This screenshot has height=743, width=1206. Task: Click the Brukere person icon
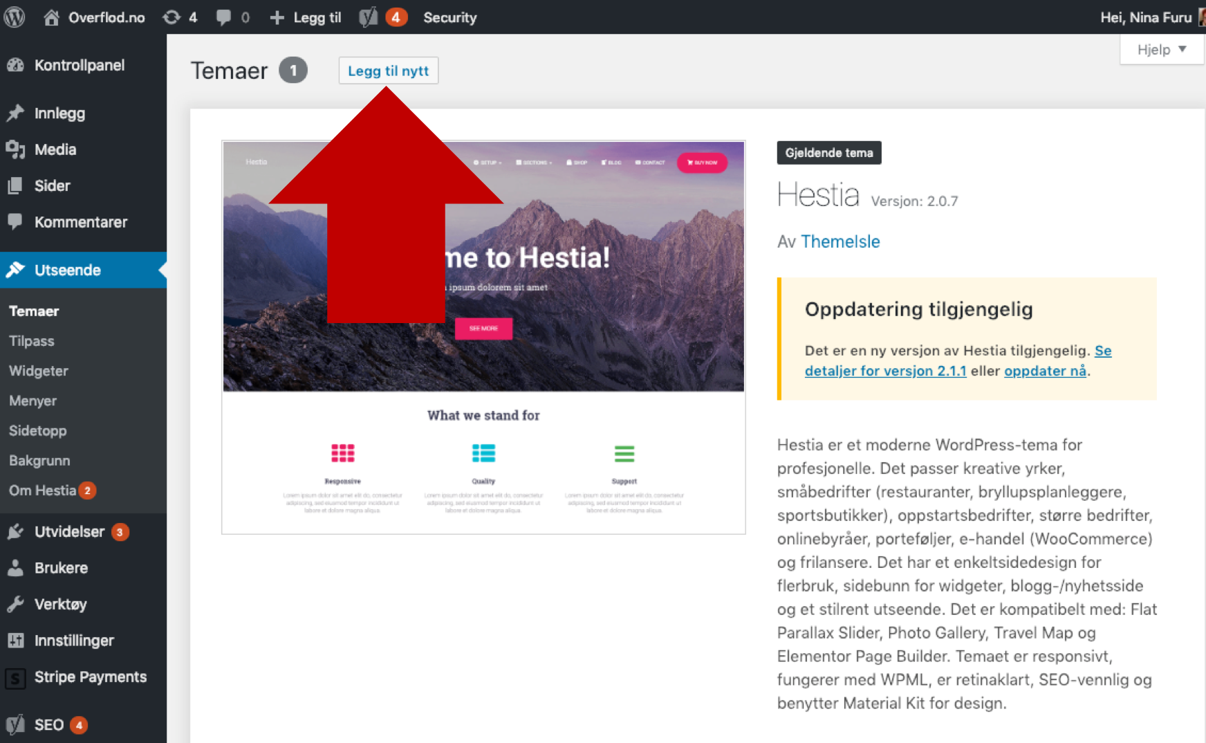(15, 568)
